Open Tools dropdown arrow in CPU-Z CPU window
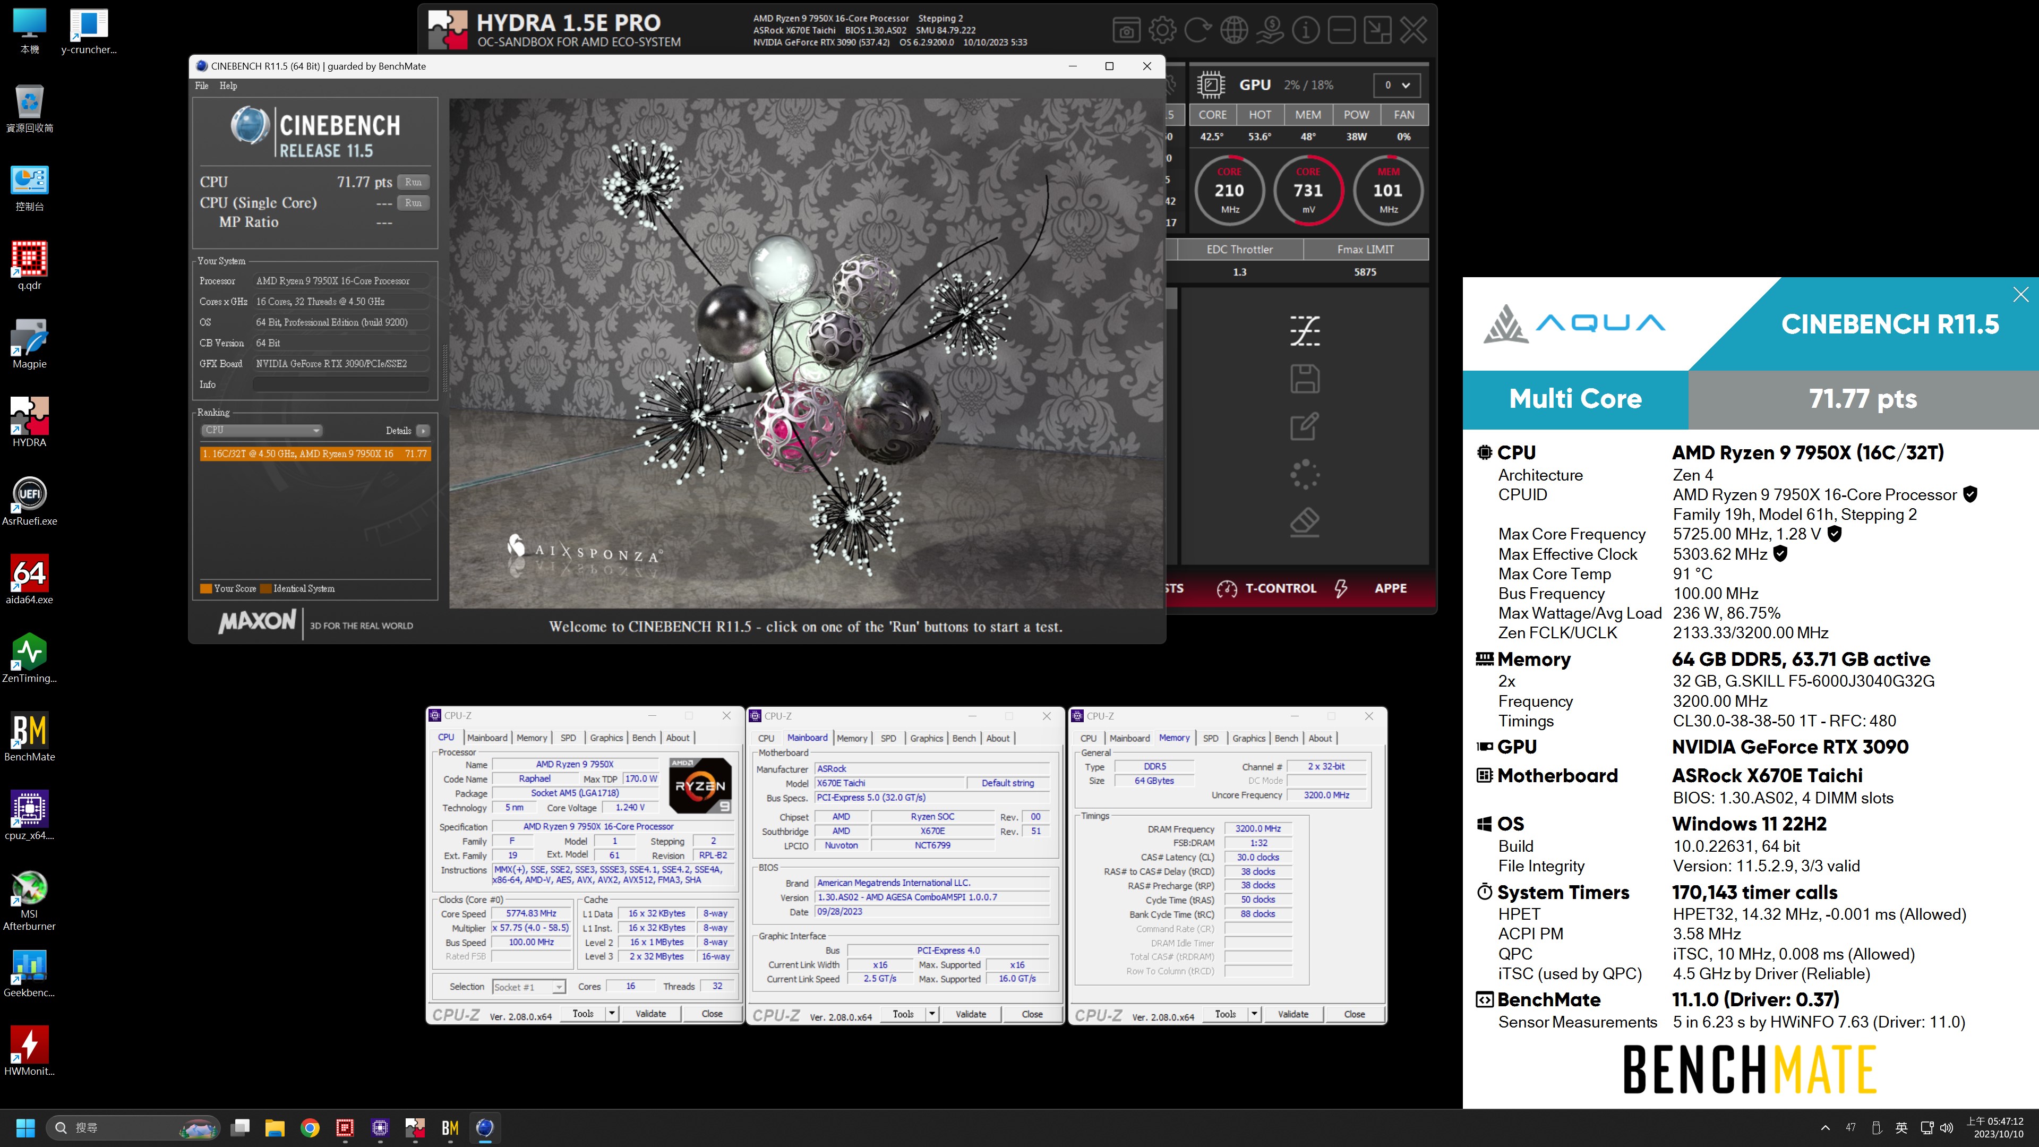The width and height of the screenshot is (2039, 1147). 611,1013
